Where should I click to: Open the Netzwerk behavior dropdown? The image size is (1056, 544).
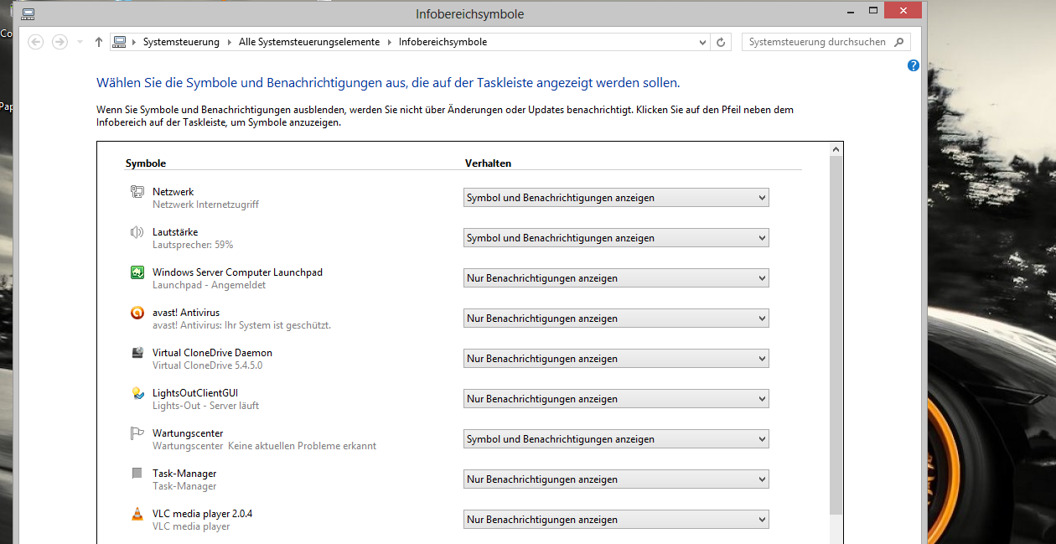616,198
